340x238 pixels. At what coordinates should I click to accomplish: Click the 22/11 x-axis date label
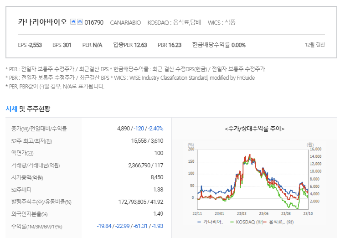[197, 213]
